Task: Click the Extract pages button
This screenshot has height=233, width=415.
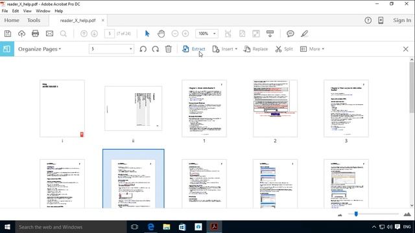Action: [x=193, y=49]
